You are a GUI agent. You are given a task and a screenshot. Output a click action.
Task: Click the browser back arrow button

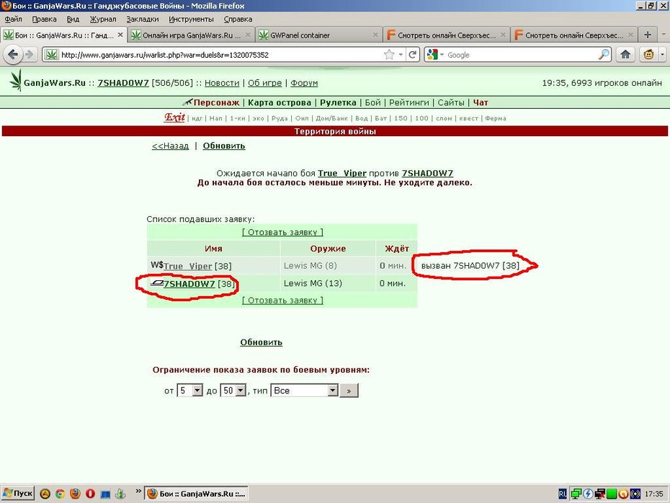click(13, 54)
